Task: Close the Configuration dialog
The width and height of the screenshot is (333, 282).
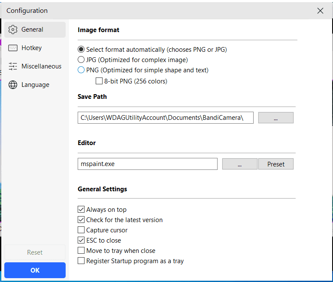Action: tap(320, 11)
